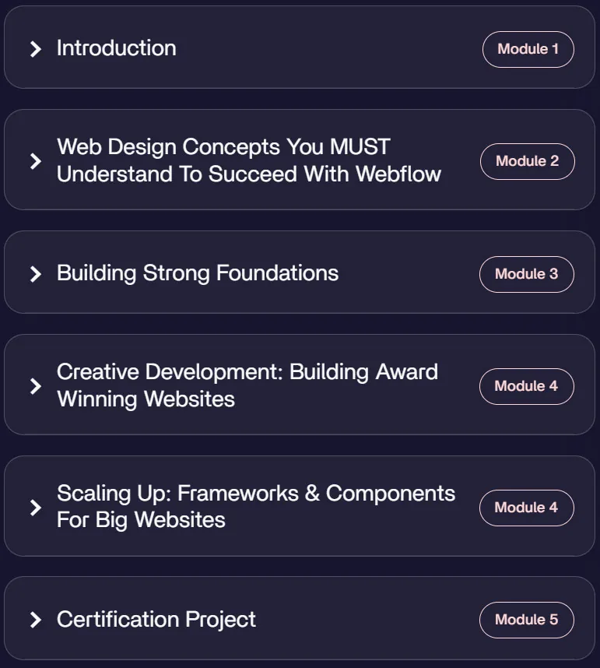Click the chevron beside Web Design Concepts

pyautogui.click(x=36, y=161)
